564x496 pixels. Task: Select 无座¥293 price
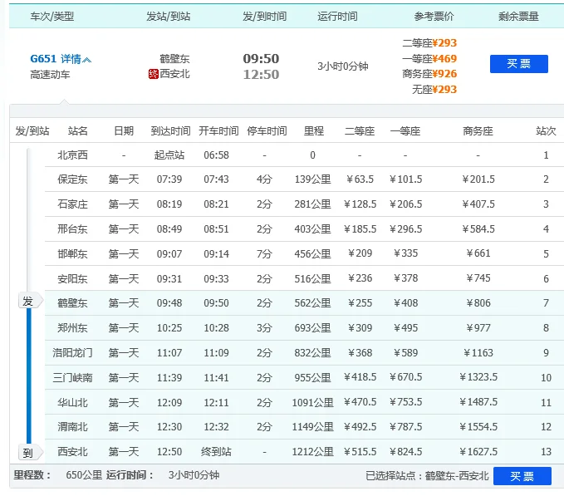tap(434, 89)
